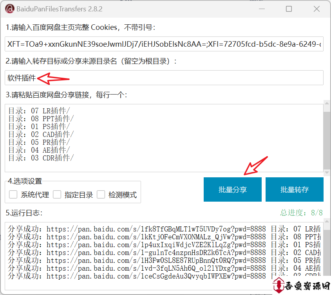The width and height of the screenshot is (331, 295).
Task: Click the BaiduPanFilesTransfers app icon in title bar
Action: (x=9, y=9)
